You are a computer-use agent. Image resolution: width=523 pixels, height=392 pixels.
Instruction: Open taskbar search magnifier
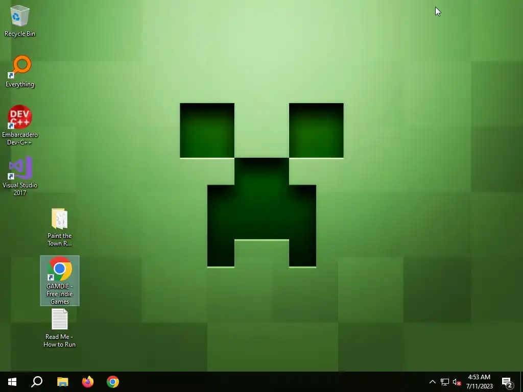(37, 382)
